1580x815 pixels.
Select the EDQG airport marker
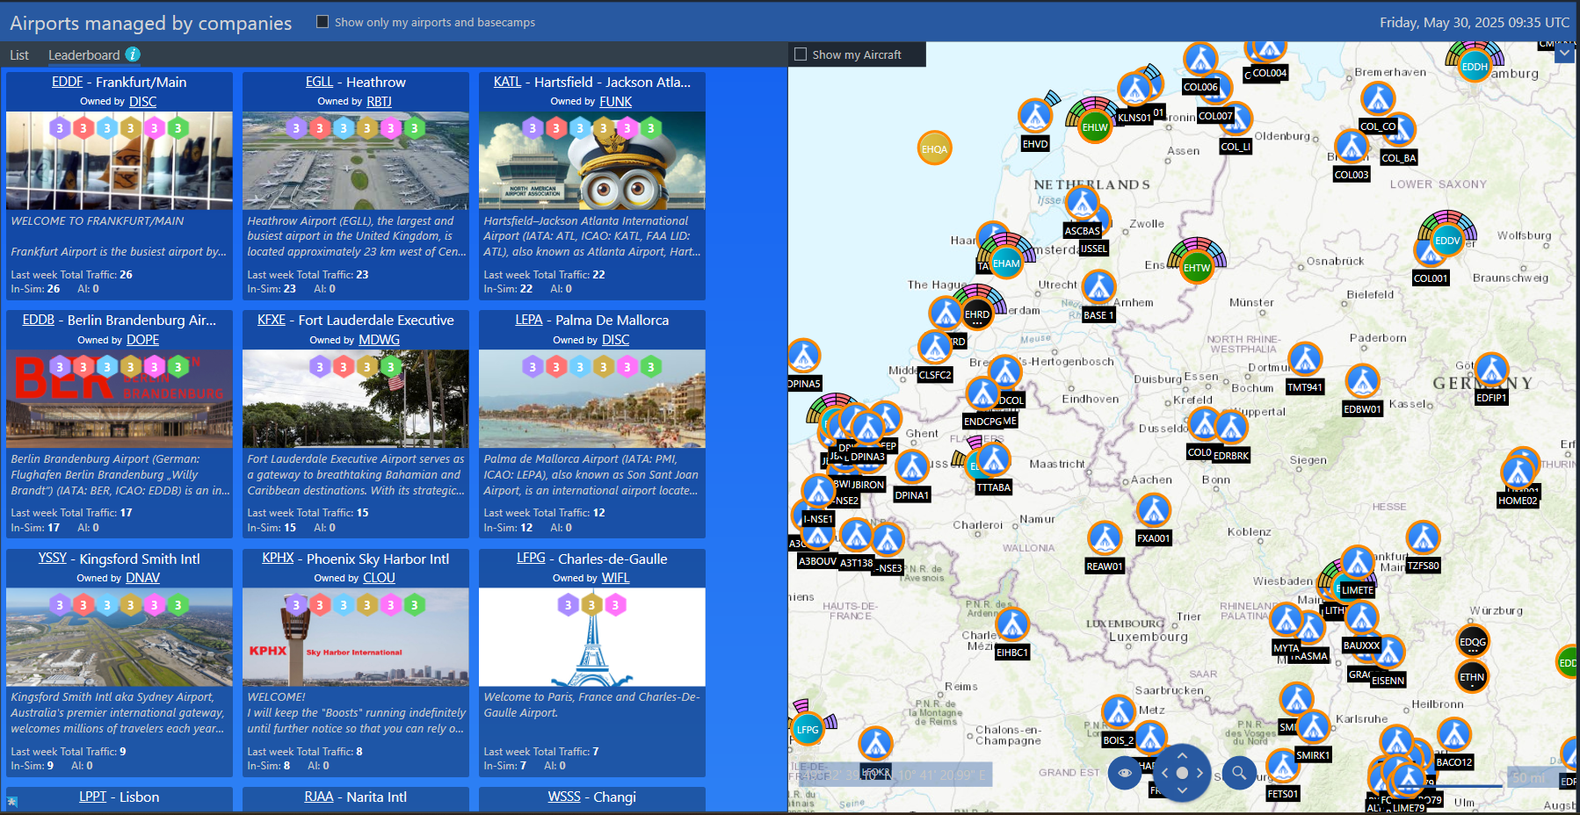click(x=1473, y=642)
